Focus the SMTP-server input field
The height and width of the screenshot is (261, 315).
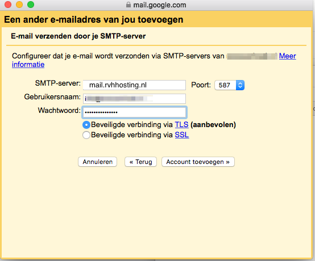134,85
